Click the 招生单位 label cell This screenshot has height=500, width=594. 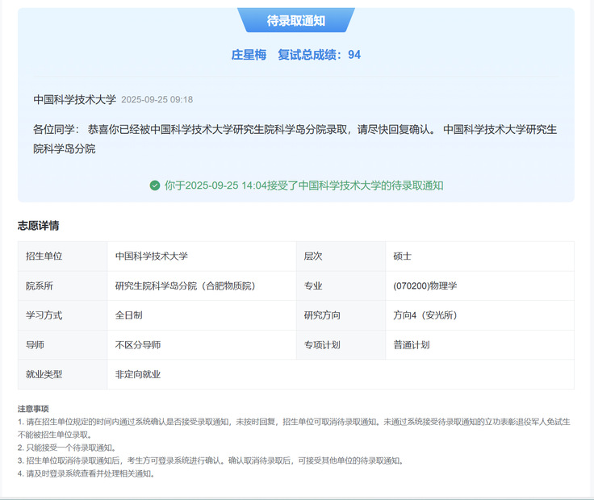(44, 256)
